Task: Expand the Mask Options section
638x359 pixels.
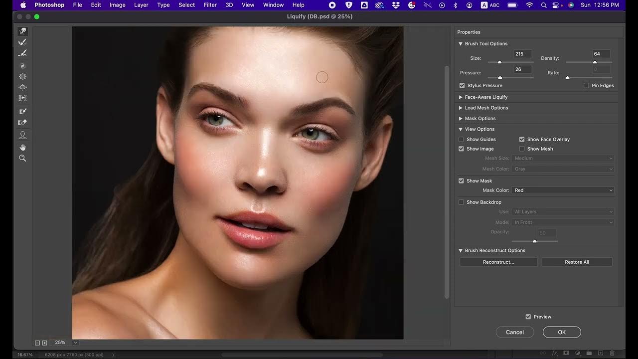Action: point(461,119)
